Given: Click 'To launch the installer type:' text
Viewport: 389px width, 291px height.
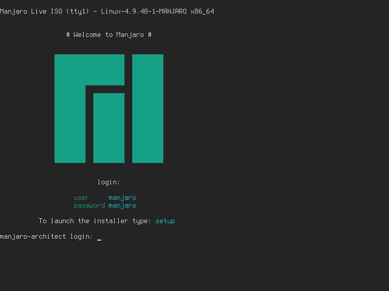Looking at the screenshot, I should click(95, 221).
